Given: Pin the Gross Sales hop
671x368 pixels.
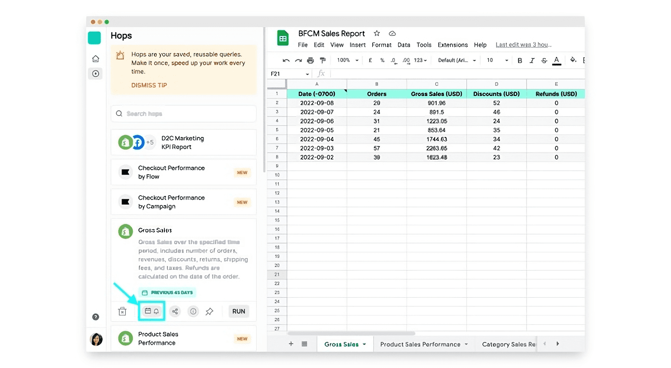Looking at the screenshot, I should [x=209, y=312].
